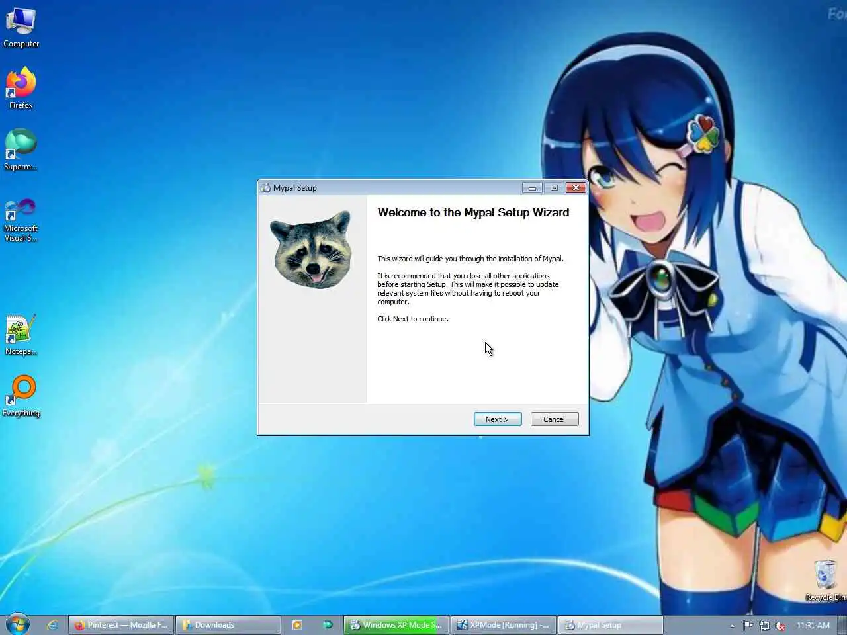Click the raccoon logo image
Screen dimensions: 847x635
point(311,249)
